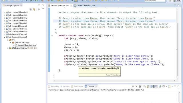Click the terminated Lesson15Exercise1 console label
Image resolution: width=183 pixels, height=103 pixels.
[96, 90]
